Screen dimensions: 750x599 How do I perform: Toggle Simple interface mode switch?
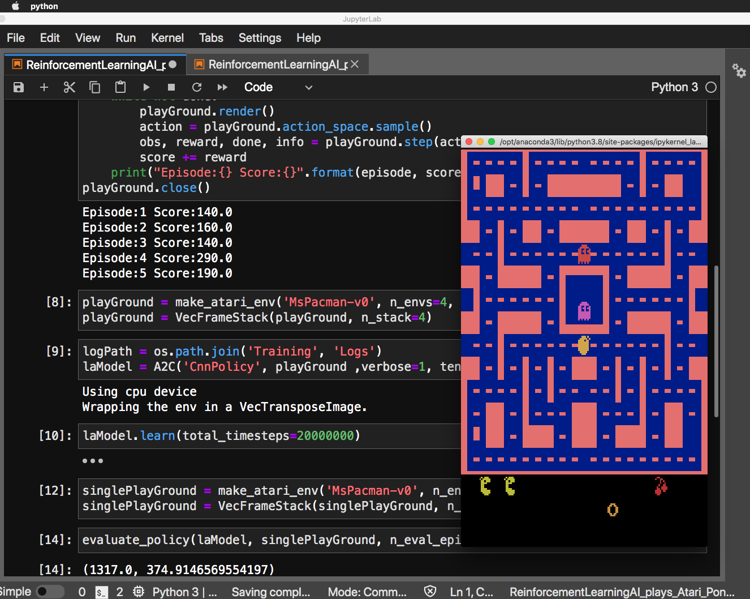coord(50,591)
